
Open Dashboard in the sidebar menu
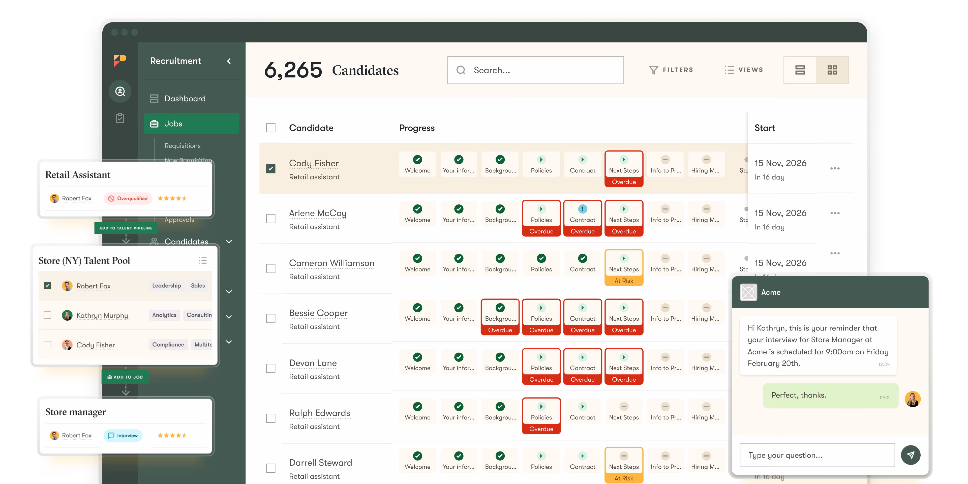point(191,99)
